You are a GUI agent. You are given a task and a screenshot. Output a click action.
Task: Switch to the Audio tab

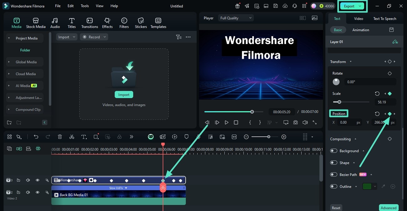pyautogui.click(x=55, y=23)
